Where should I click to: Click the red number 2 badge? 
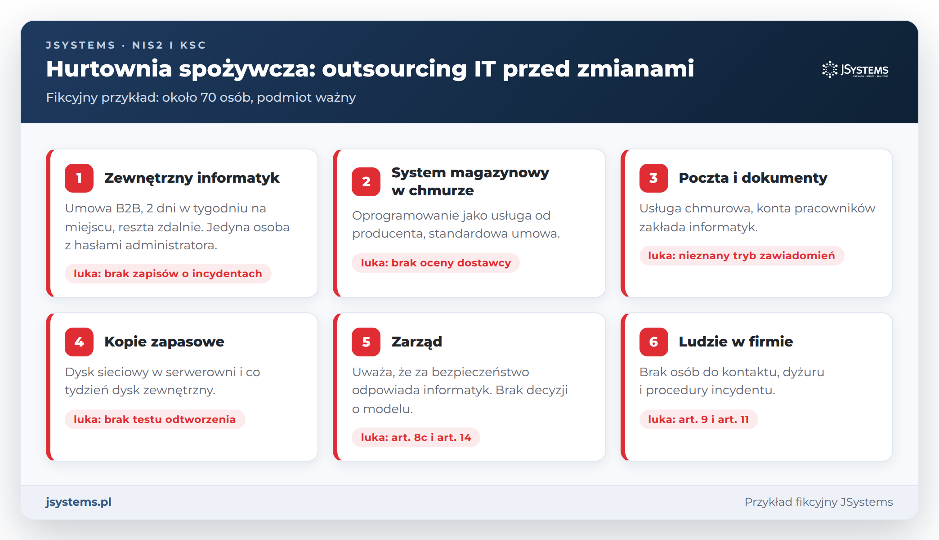(x=366, y=182)
